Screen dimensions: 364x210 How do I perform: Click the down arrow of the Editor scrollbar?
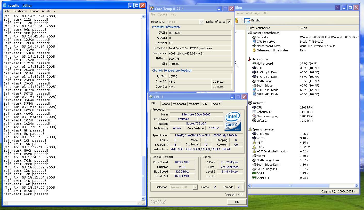point(143,198)
